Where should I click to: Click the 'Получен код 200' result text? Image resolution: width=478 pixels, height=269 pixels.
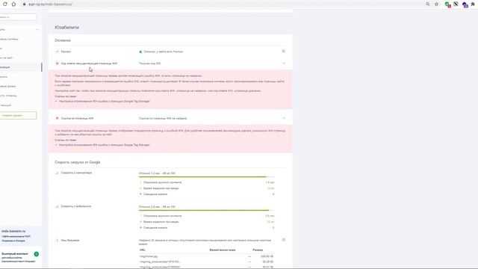click(x=149, y=64)
